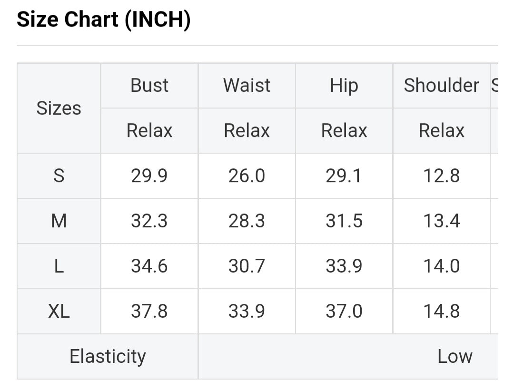Select the Waist column header
Screen dimensions: 514x390
(247, 86)
